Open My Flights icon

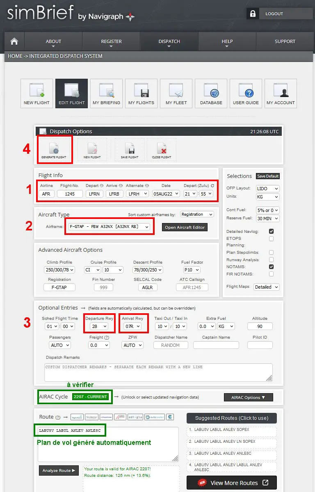click(141, 93)
